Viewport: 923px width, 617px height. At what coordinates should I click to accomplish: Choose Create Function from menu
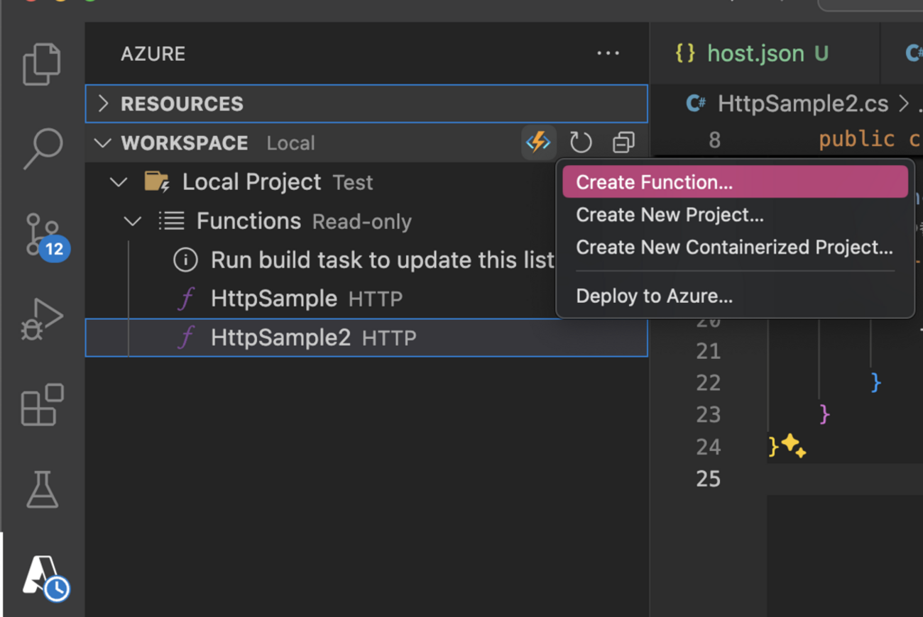tap(654, 182)
